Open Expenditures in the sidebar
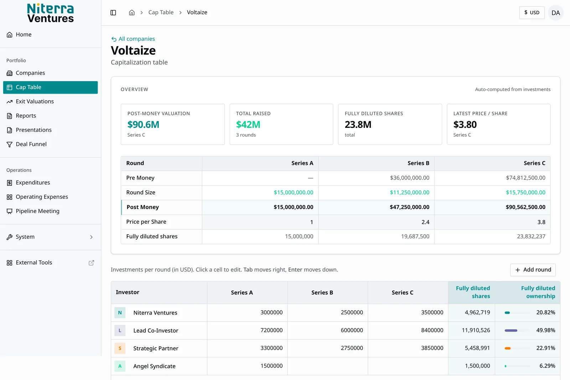Image resolution: width=570 pixels, height=380 pixels. pos(51,183)
